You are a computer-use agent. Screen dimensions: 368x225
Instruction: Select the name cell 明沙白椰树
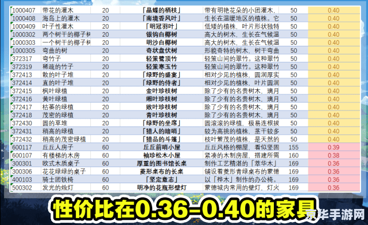click(x=161, y=42)
